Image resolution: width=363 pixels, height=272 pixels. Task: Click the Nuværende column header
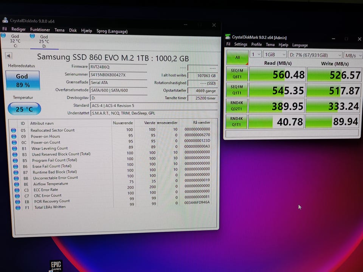point(123,123)
